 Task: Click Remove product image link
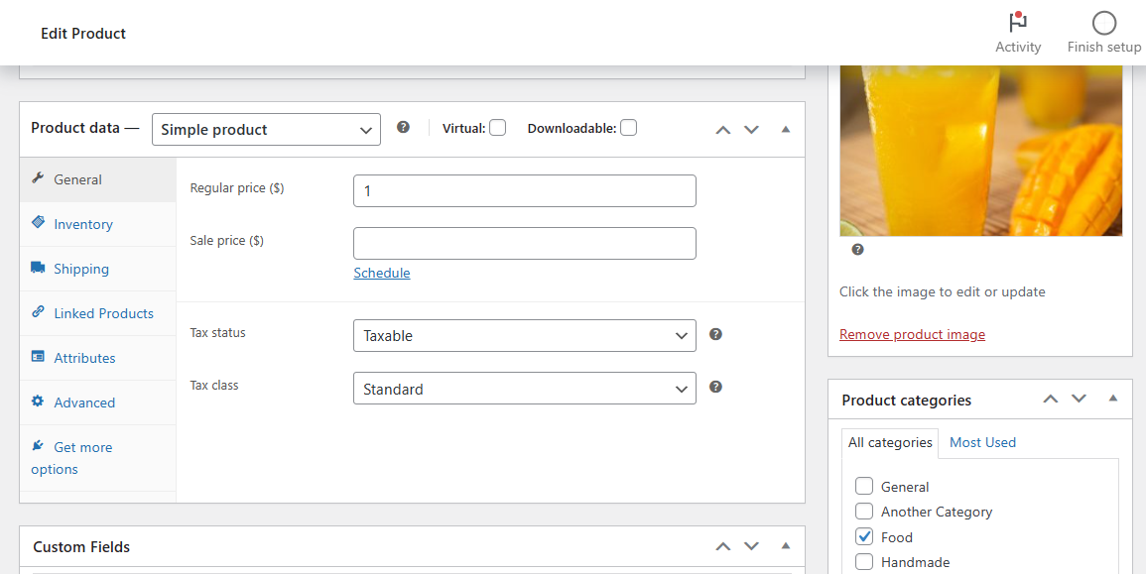pyautogui.click(x=912, y=334)
